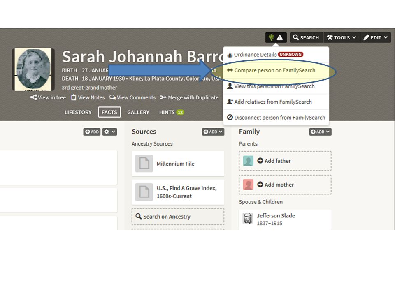
Task: Open Jefferson Slade's profile
Action: (x=285, y=220)
